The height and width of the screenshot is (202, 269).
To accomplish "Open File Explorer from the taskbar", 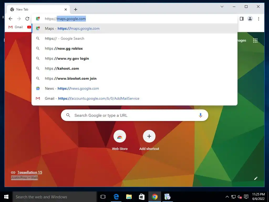I will [x=129, y=197].
